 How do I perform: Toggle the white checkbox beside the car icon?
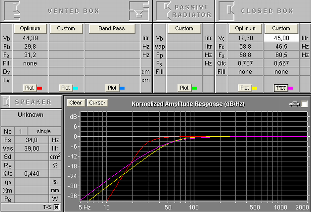pyautogui.click(x=305, y=104)
